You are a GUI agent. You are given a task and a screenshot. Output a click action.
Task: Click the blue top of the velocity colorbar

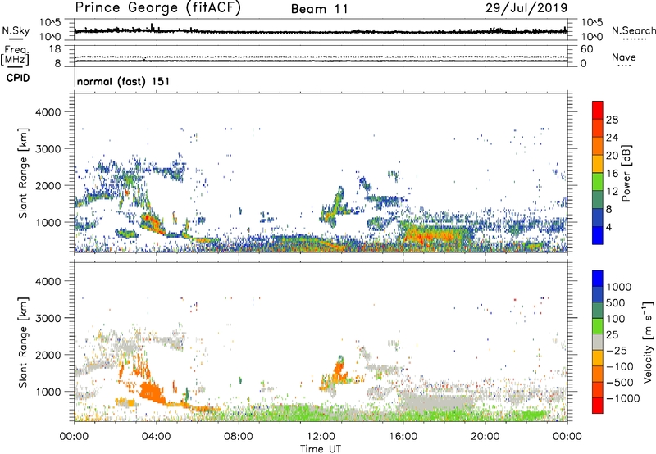coord(598,279)
